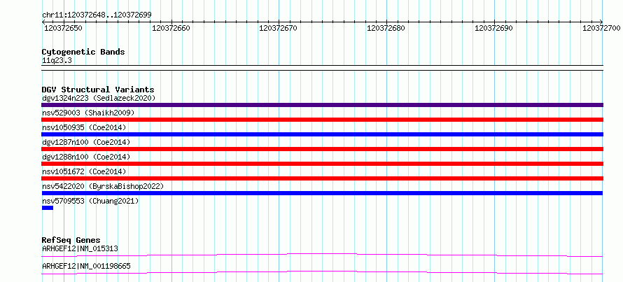Open variant nsv1051672 (Coe2014) label
Screen dimensions: 623x282
pyautogui.click(x=84, y=171)
